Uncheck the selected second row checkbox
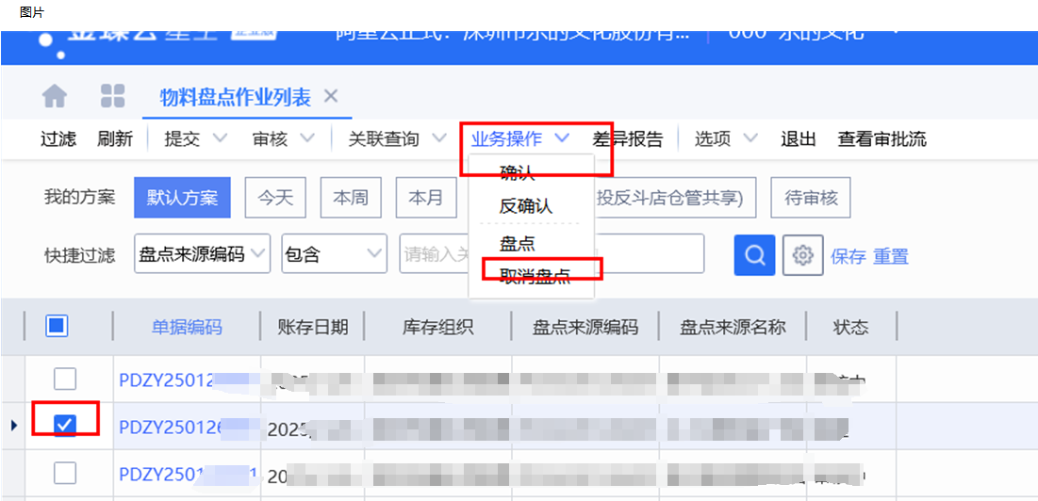1038x501 pixels. 64,426
